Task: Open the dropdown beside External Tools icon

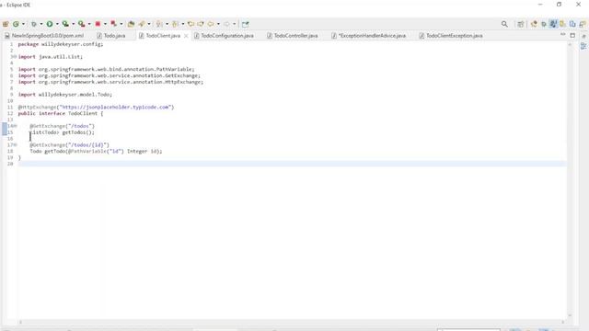Action: coord(89,24)
